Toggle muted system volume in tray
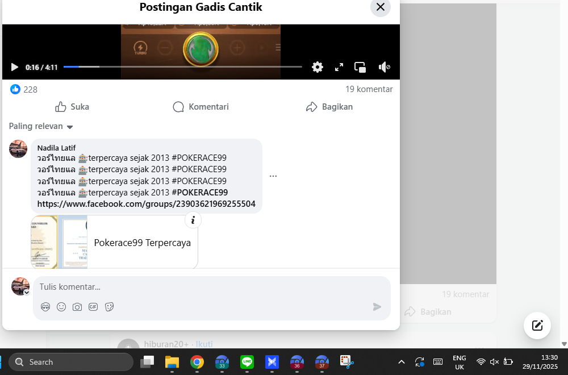The height and width of the screenshot is (375, 568). (494, 362)
